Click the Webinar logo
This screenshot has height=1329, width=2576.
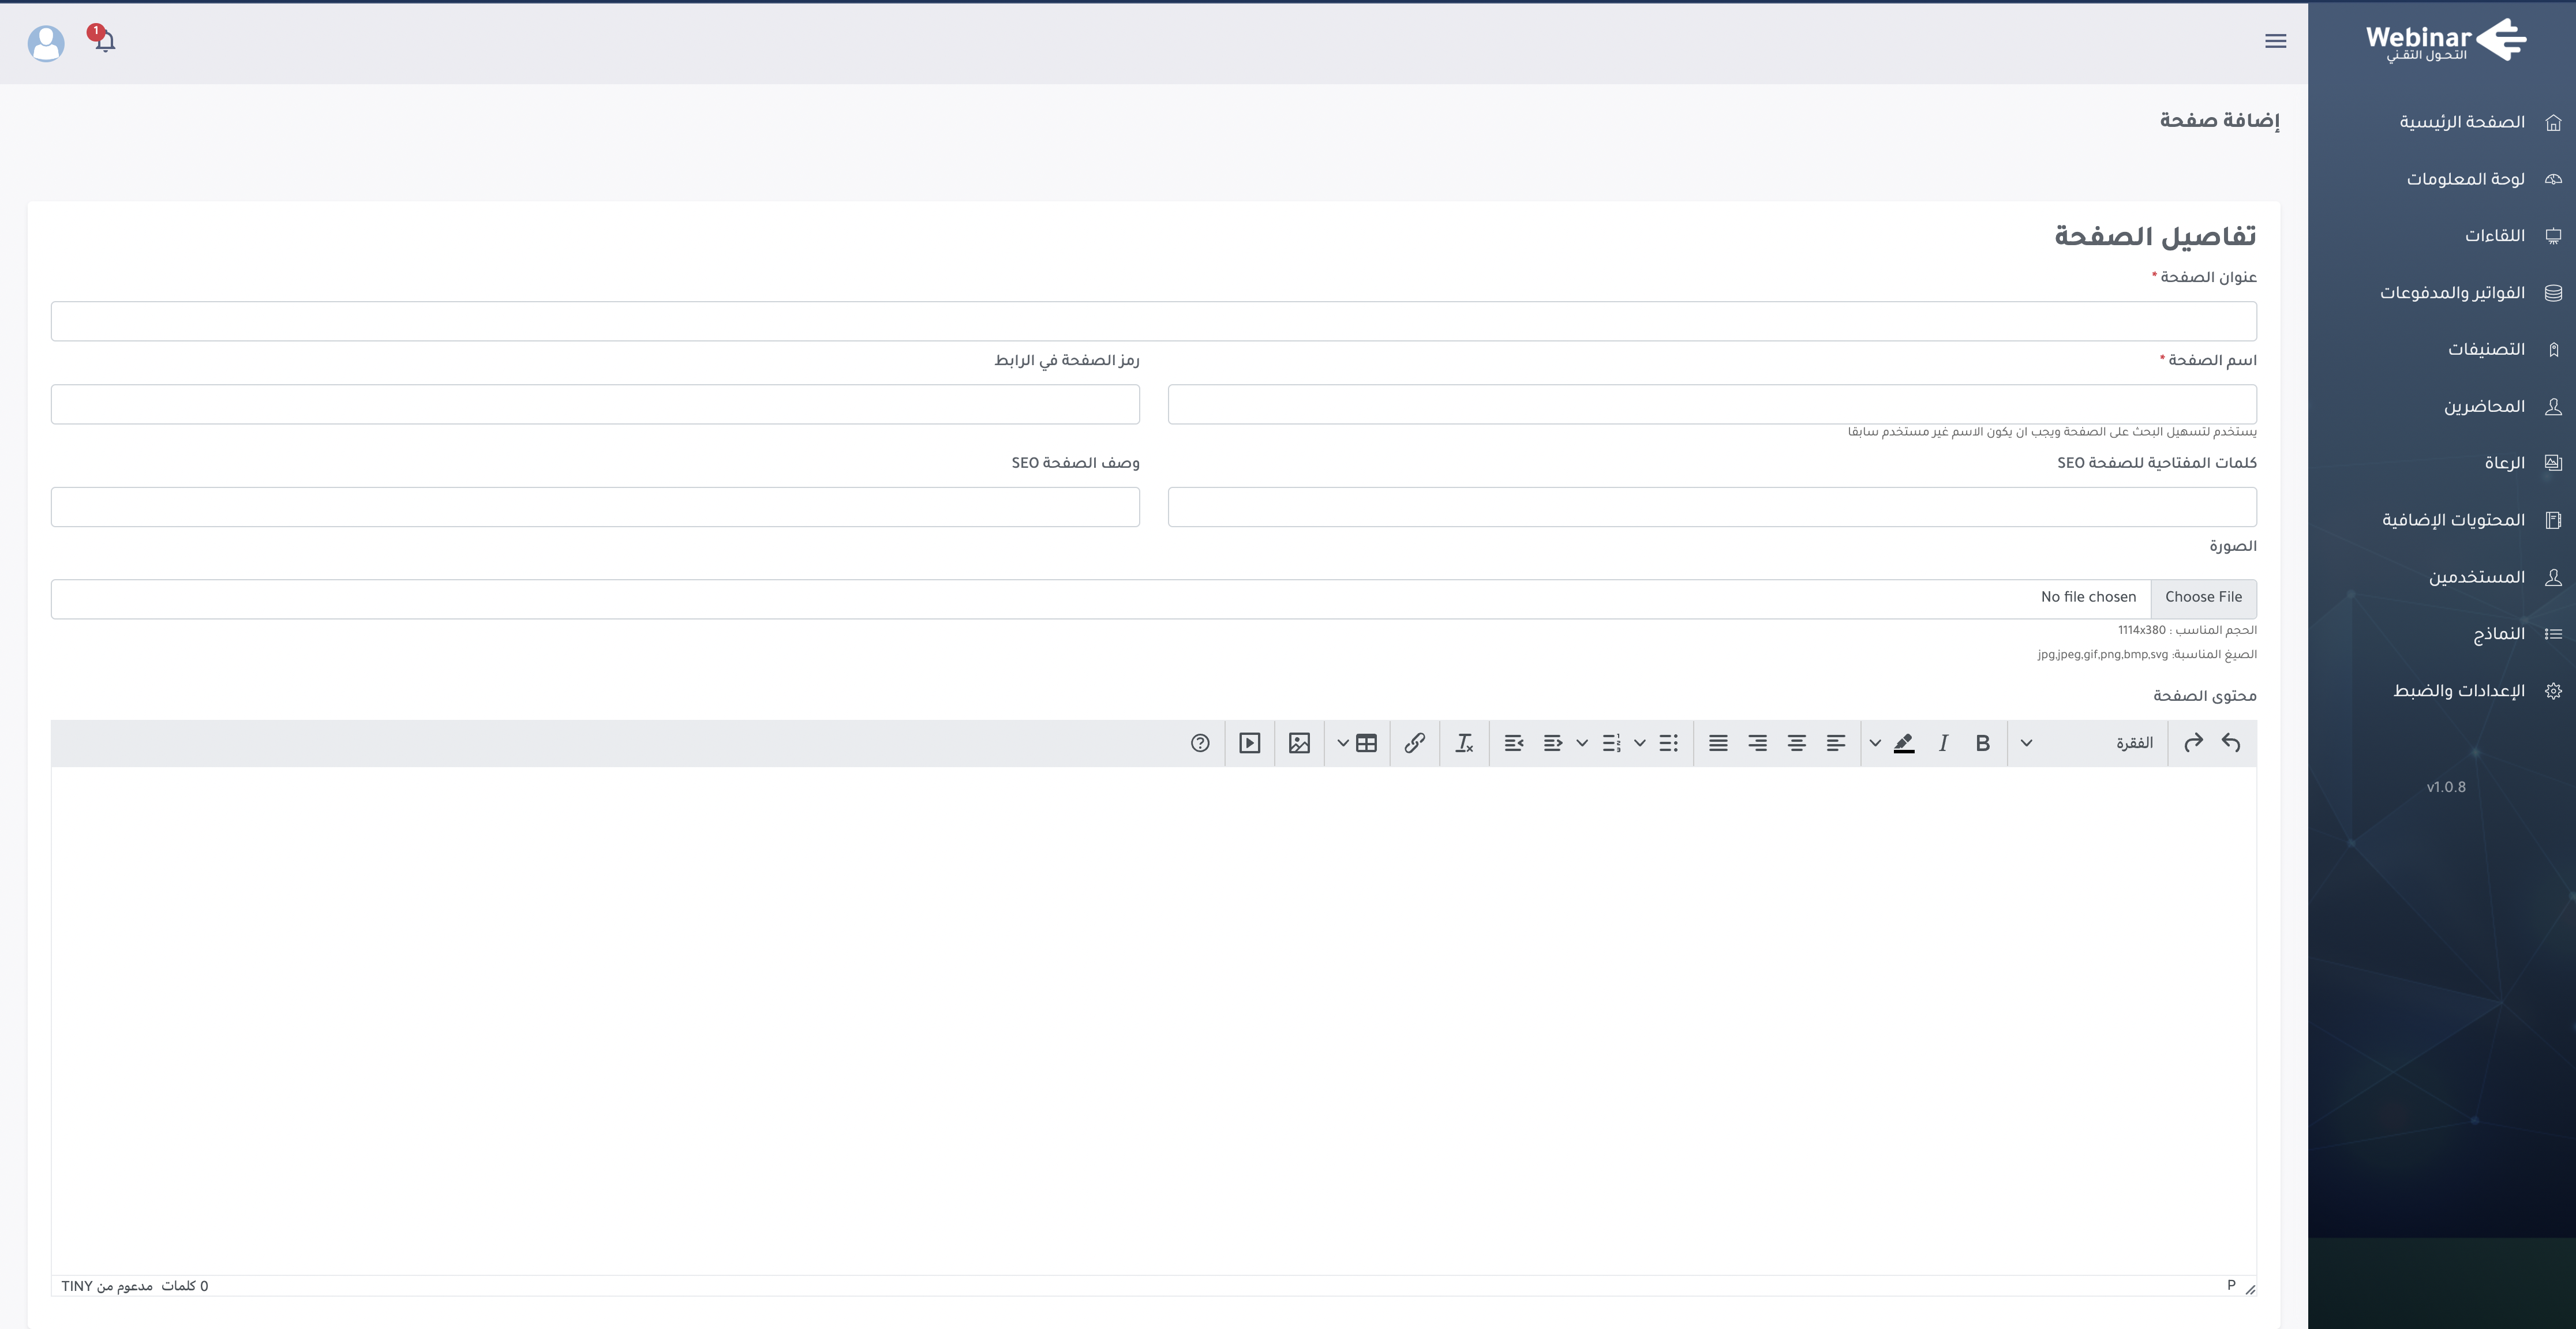tap(2446, 41)
